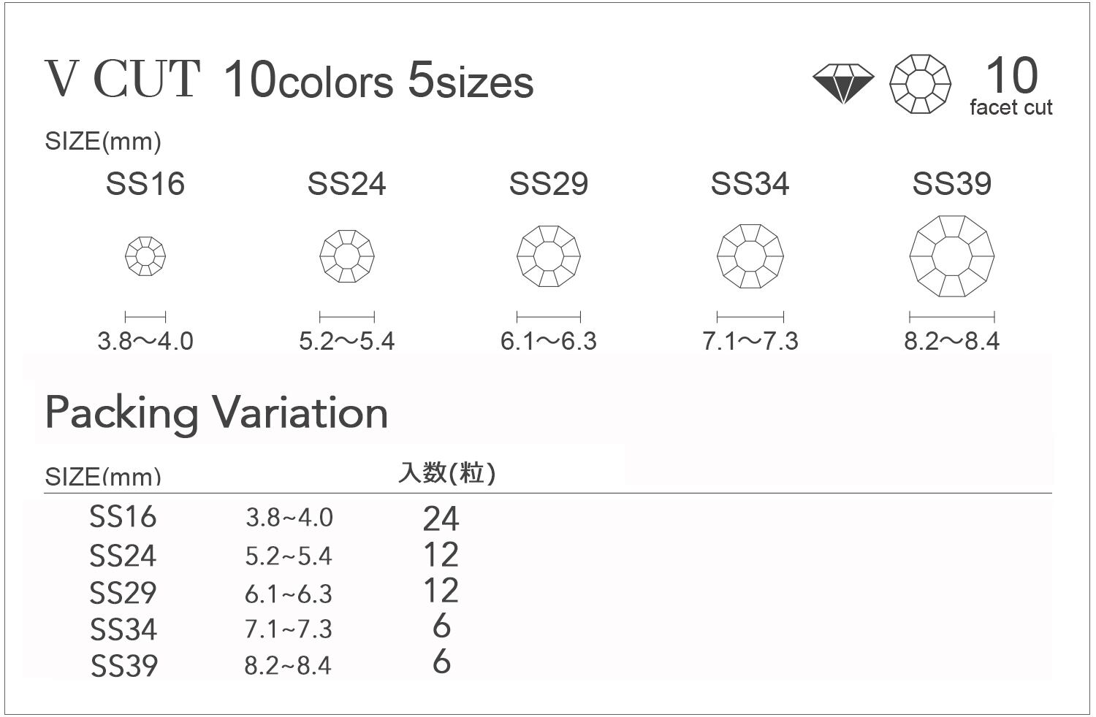Click the 6.1〜6.3 measurement under SS29 diagram
The image size is (1096, 717).
point(549,341)
